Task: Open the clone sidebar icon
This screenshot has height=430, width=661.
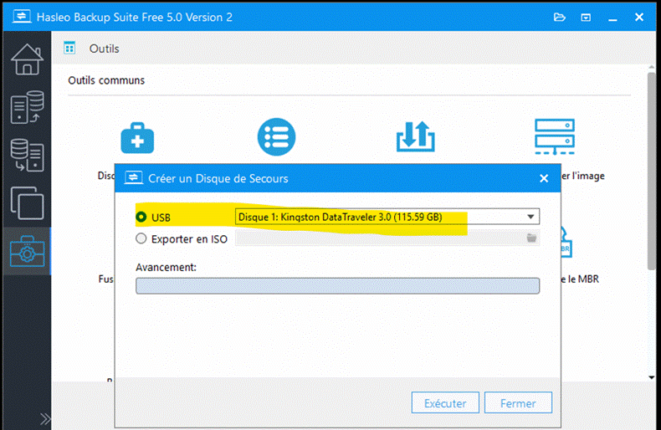Action: [x=27, y=203]
